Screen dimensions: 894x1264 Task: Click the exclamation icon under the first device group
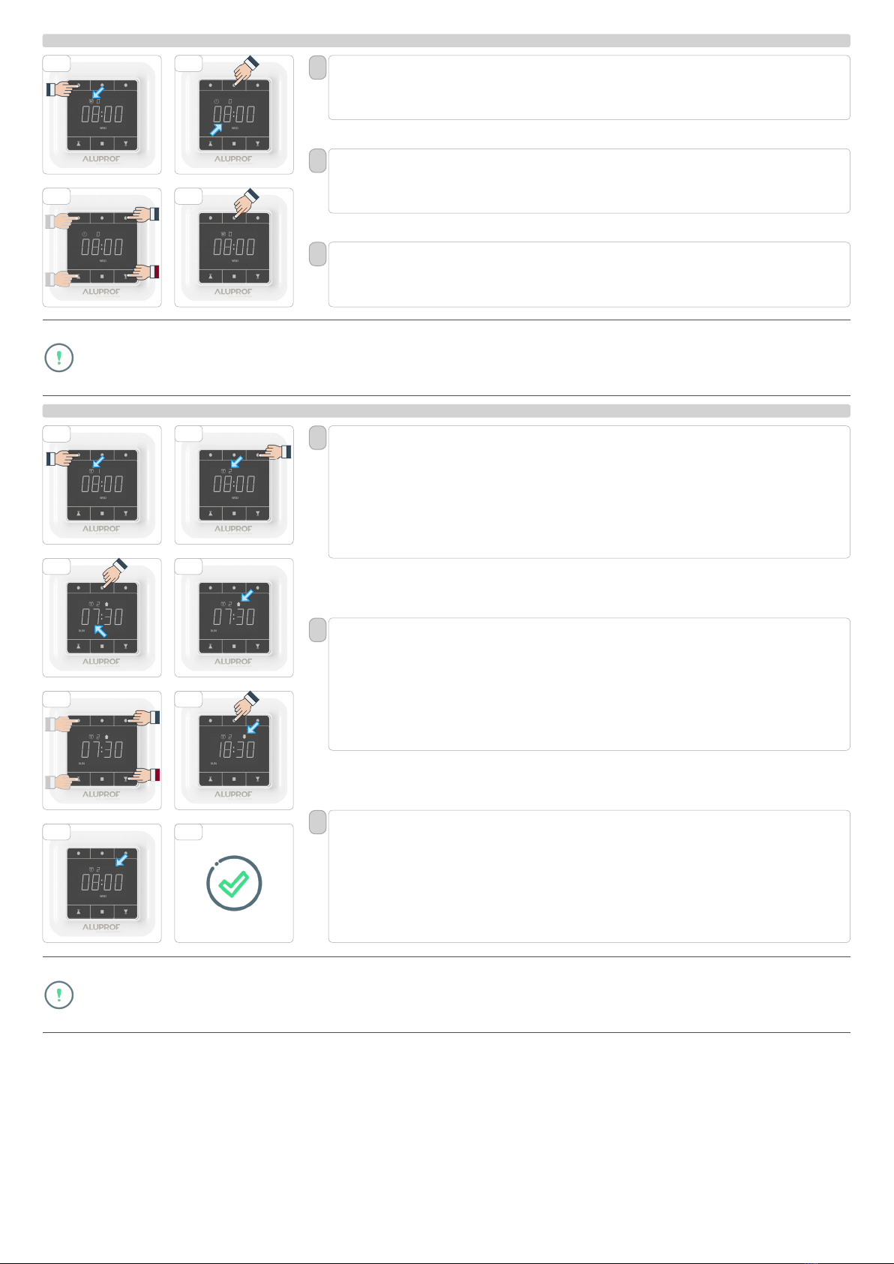[x=59, y=358]
